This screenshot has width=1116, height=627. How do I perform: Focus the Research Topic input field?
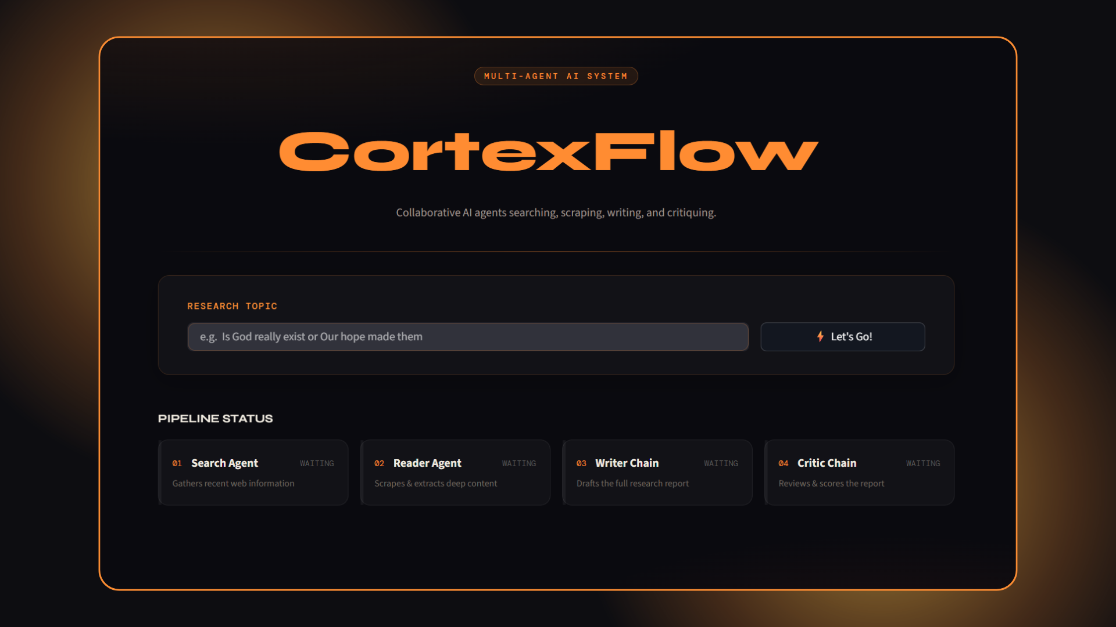coord(468,337)
